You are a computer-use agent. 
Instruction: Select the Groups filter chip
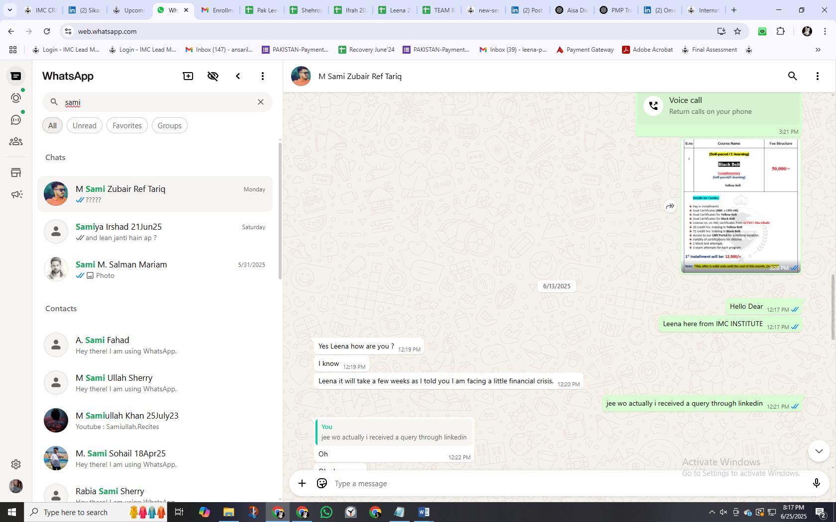(x=169, y=126)
